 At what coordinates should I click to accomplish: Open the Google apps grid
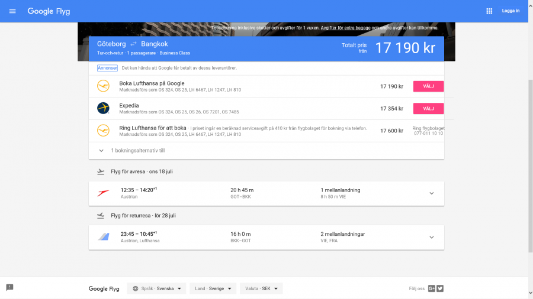tap(489, 11)
